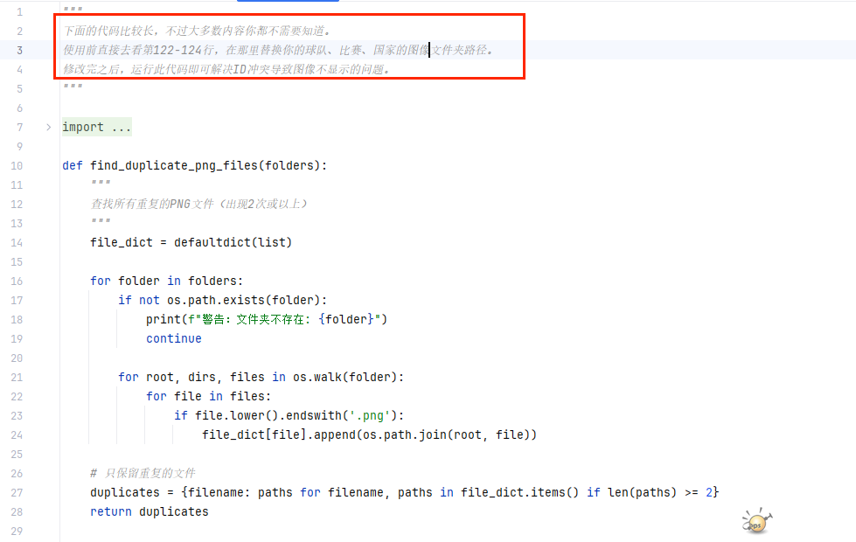Screen dimensions: 856x542
Task: Click the "return duplicates" statement
Action: pyautogui.click(x=150, y=512)
